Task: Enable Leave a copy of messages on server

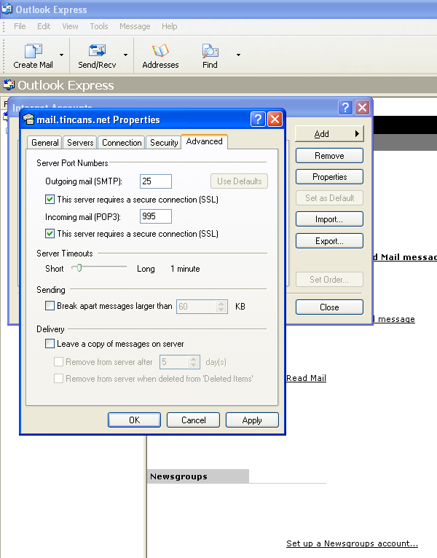Action: [50, 343]
